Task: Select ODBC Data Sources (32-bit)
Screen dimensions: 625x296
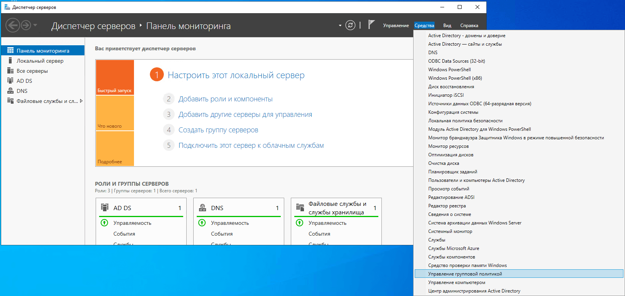Action: (519, 61)
